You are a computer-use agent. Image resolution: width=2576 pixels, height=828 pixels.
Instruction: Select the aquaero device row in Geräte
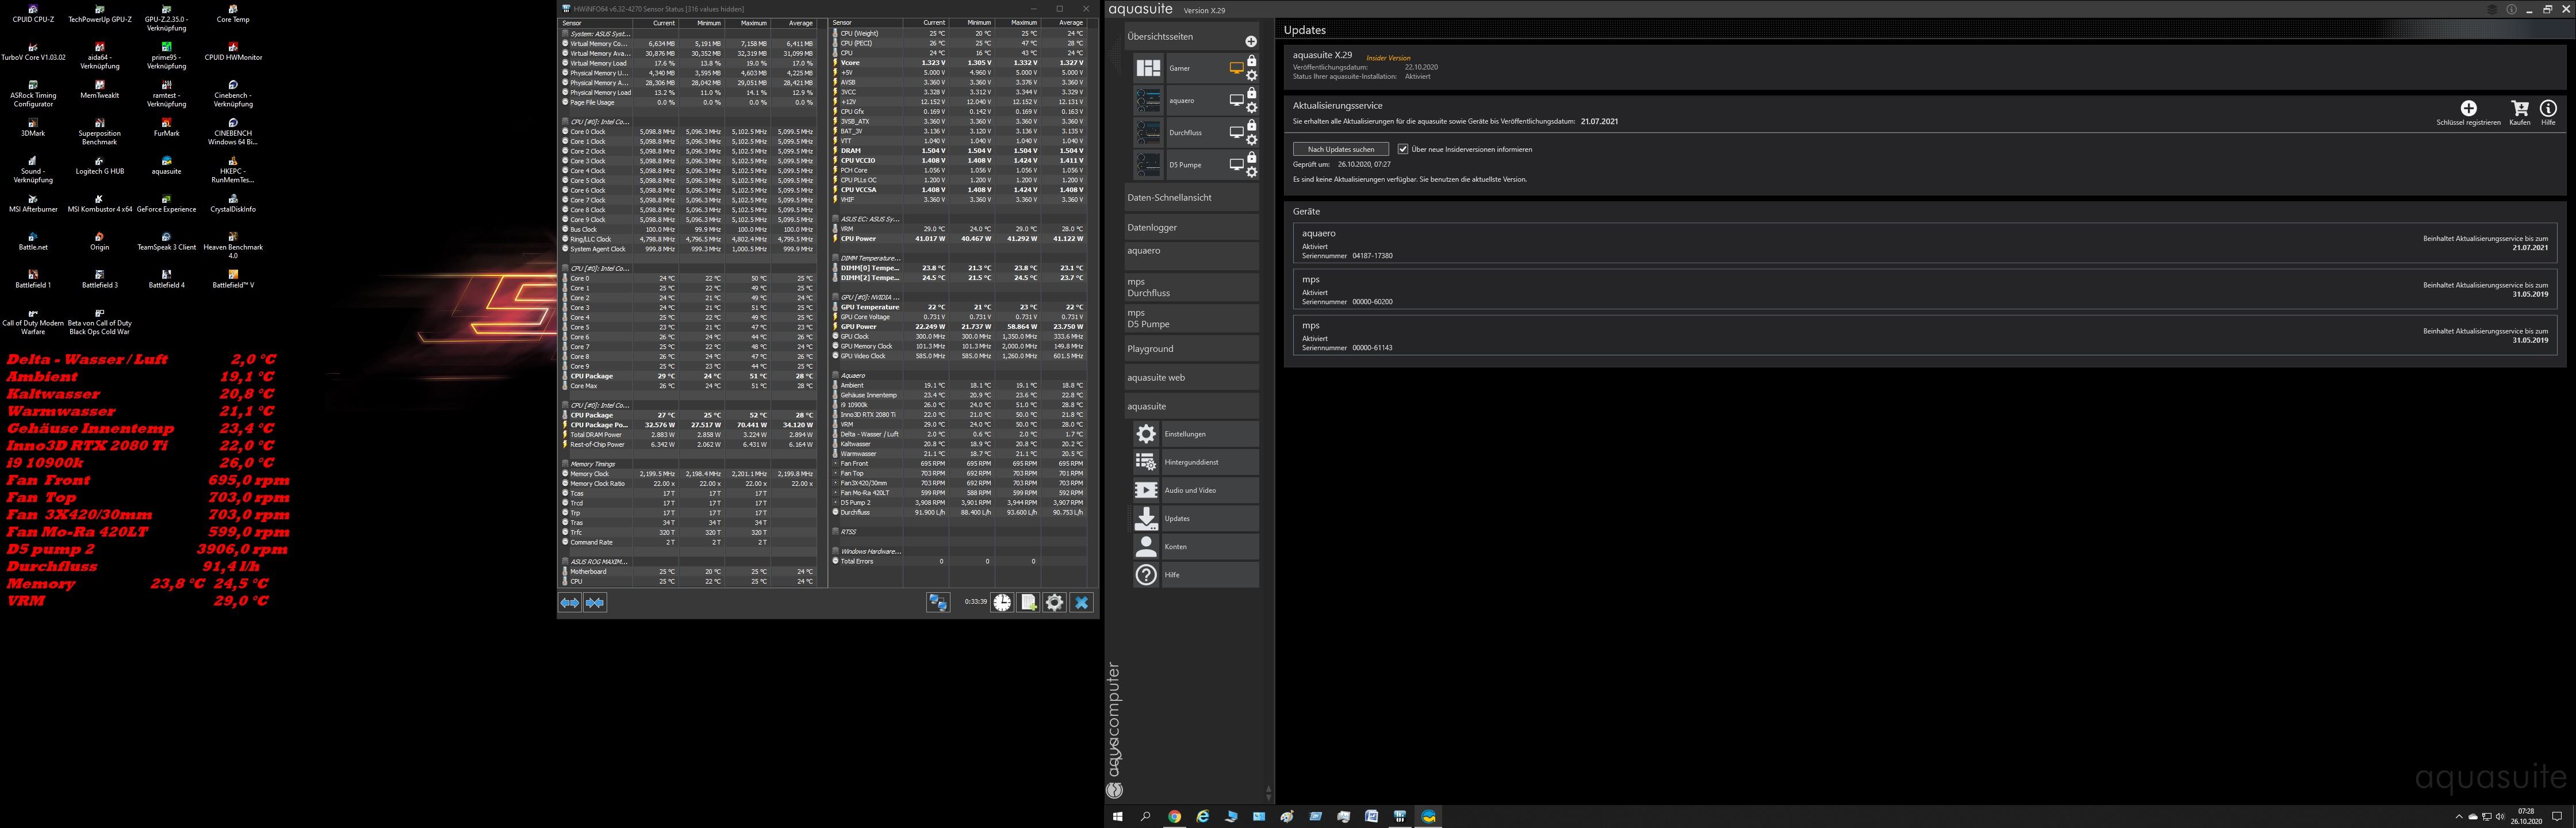(1924, 243)
